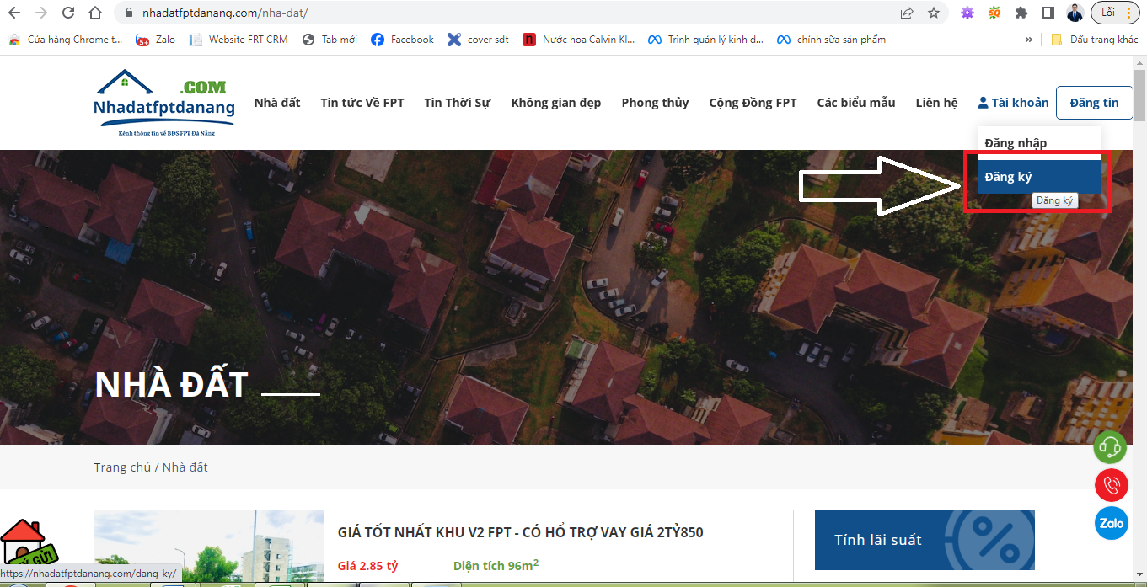Select Đăng nhập from the account dropdown
Image resolution: width=1147 pixels, height=587 pixels.
pyautogui.click(x=1039, y=143)
